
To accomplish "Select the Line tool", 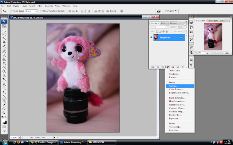I will click(4, 96).
